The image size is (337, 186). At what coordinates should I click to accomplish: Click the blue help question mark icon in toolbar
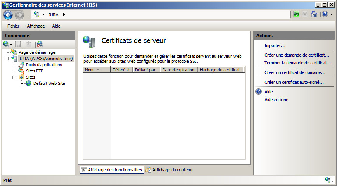(325, 15)
